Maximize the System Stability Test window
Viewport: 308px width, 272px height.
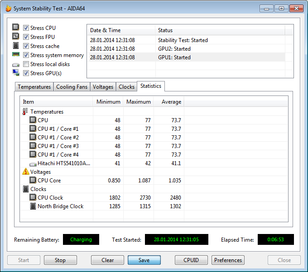tap(281, 9)
